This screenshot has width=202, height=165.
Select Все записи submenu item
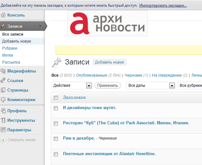click(x=13, y=34)
